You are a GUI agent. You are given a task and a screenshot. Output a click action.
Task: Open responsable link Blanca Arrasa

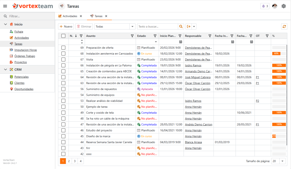(x=193, y=142)
